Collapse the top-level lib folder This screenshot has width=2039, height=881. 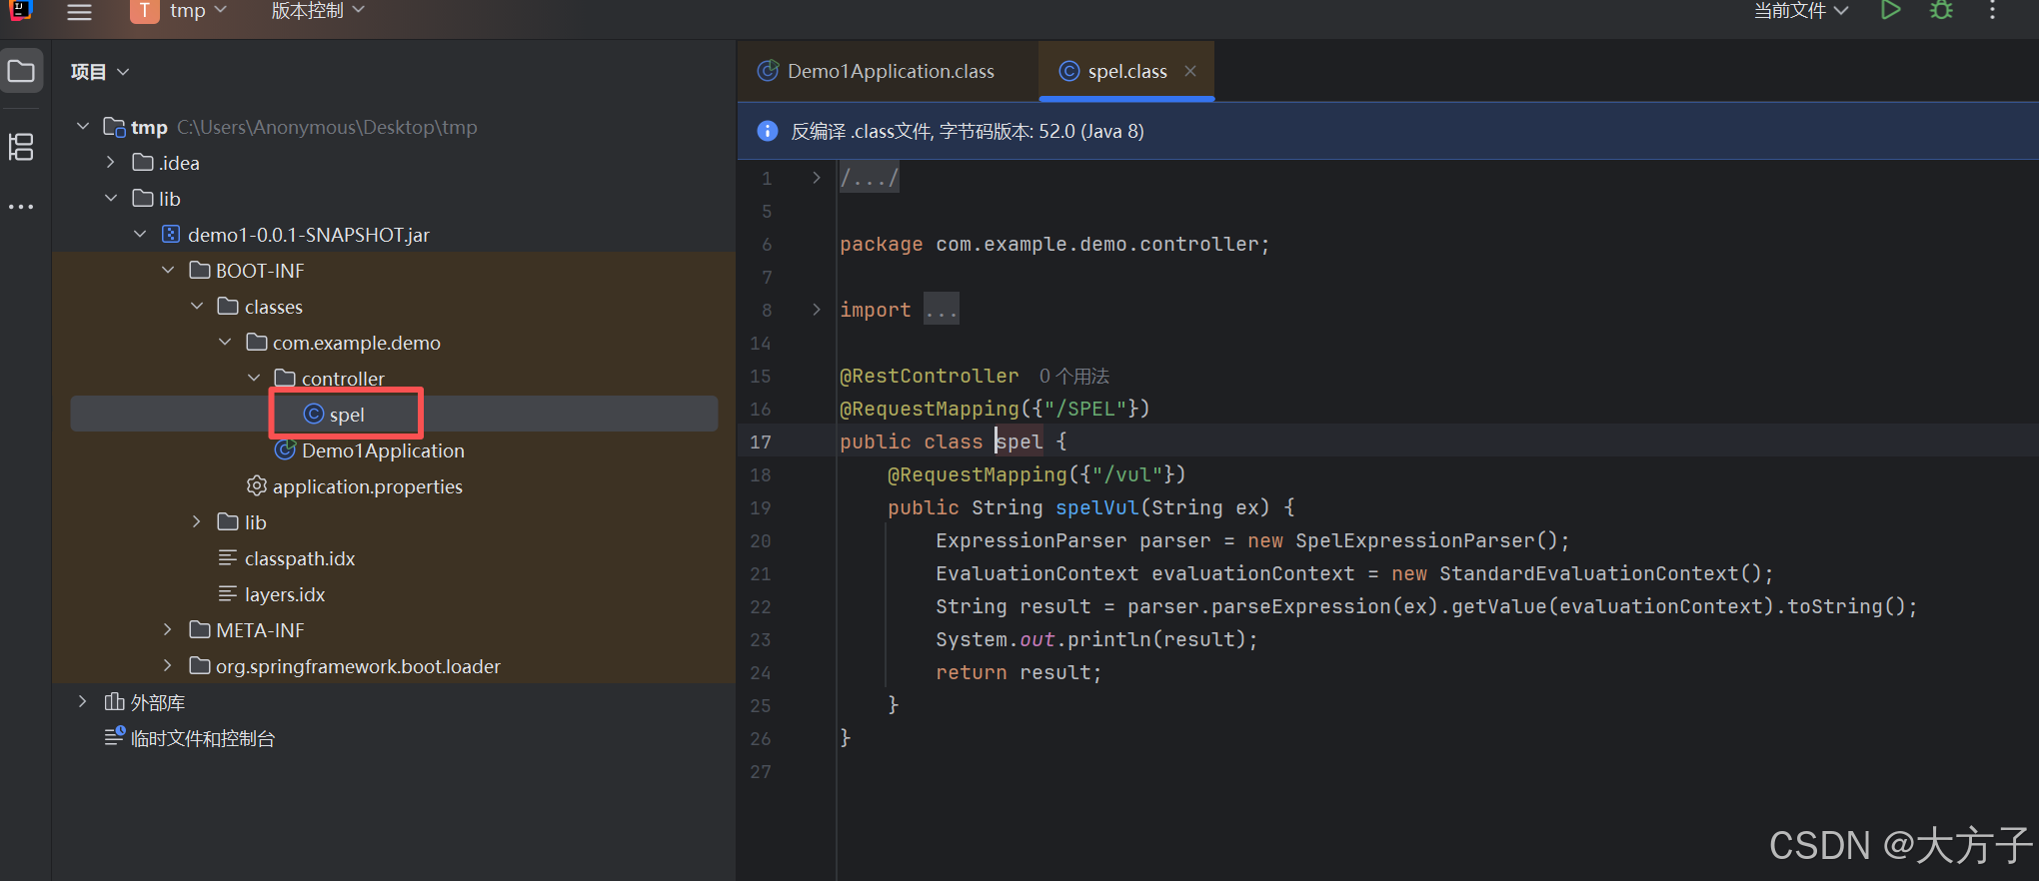tap(111, 198)
